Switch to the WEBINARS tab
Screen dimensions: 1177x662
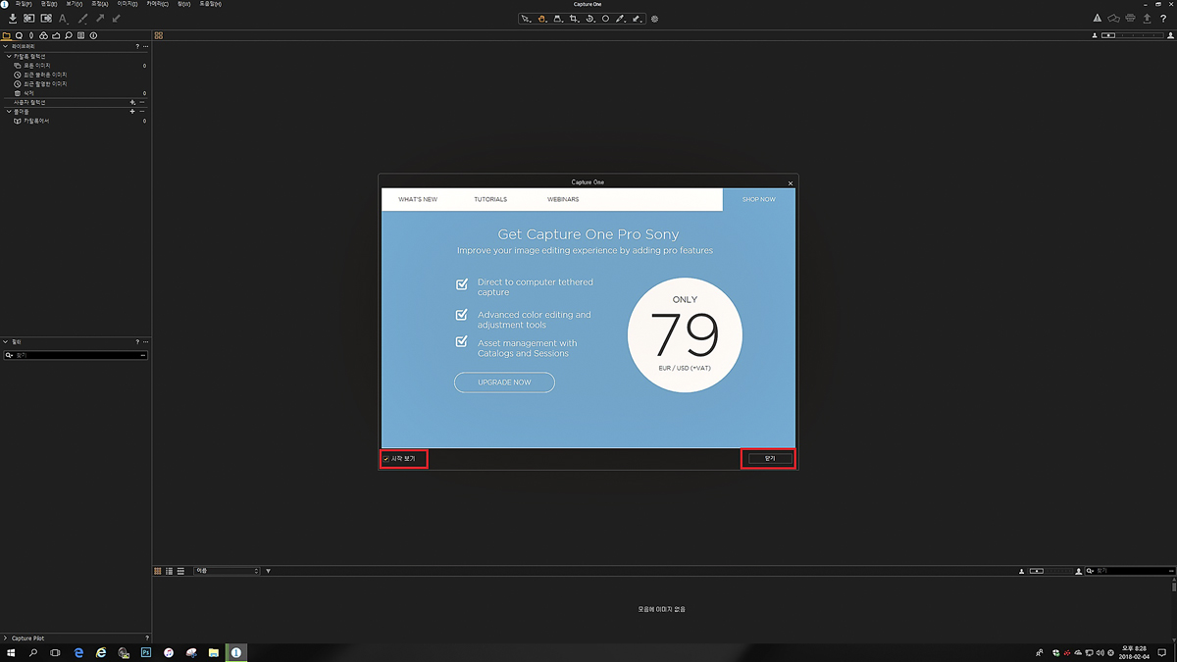[x=563, y=199]
